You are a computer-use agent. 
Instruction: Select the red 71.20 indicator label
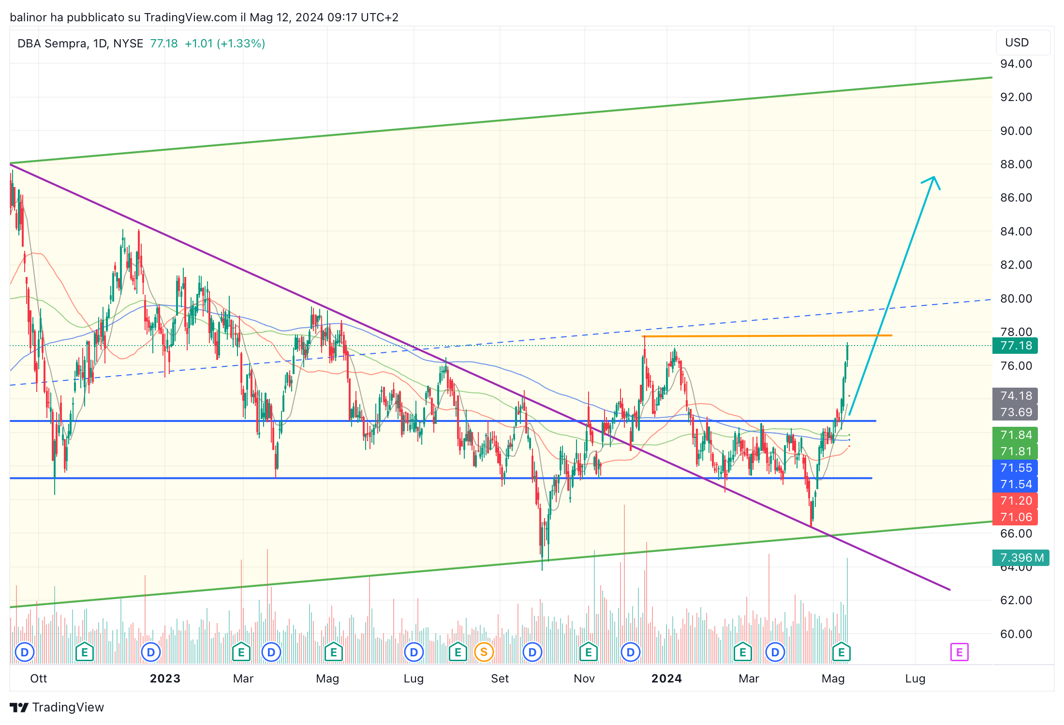1015,501
